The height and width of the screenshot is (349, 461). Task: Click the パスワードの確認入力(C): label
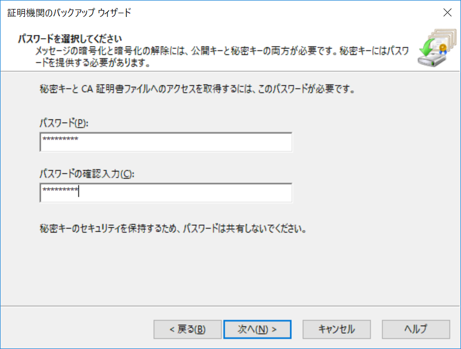point(87,174)
